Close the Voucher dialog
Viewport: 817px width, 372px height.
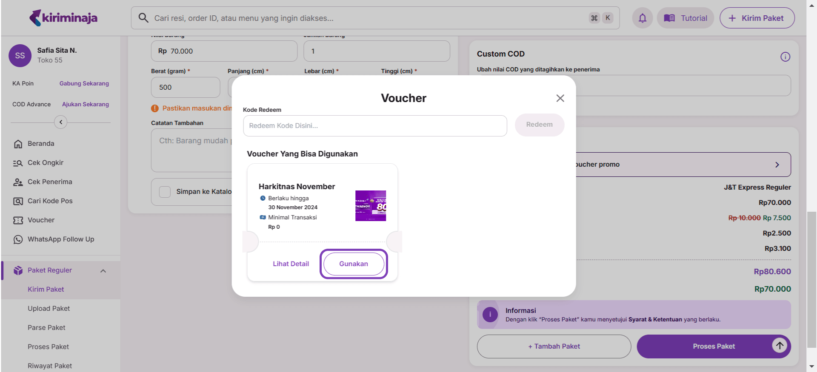coord(560,98)
